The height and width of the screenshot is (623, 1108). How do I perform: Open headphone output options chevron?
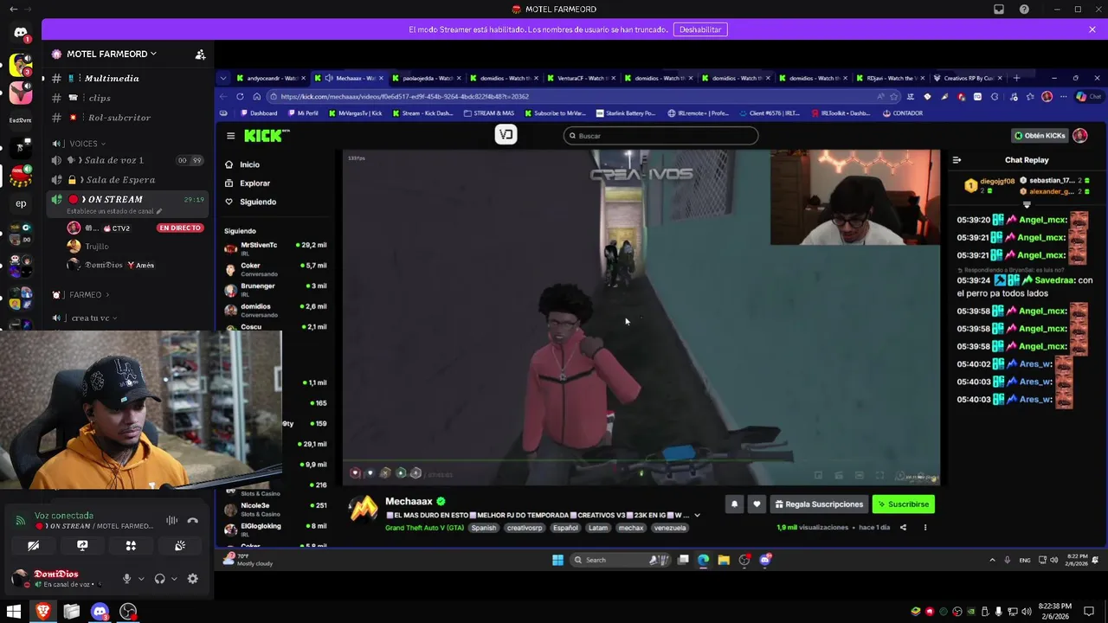pyautogui.click(x=174, y=579)
